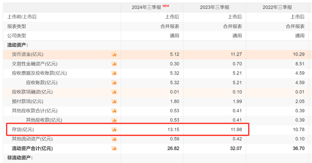This screenshot has width=312, height=163.
Task: Click 货币资金 2022 value 10.29
Action: pos(299,54)
